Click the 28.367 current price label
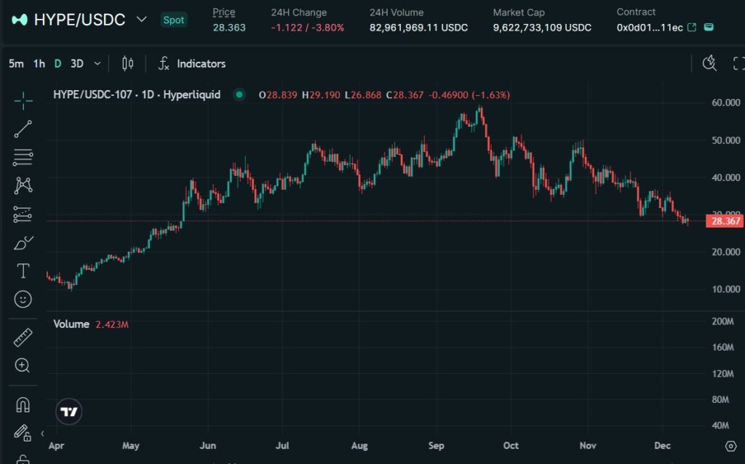The image size is (745, 464). click(724, 221)
